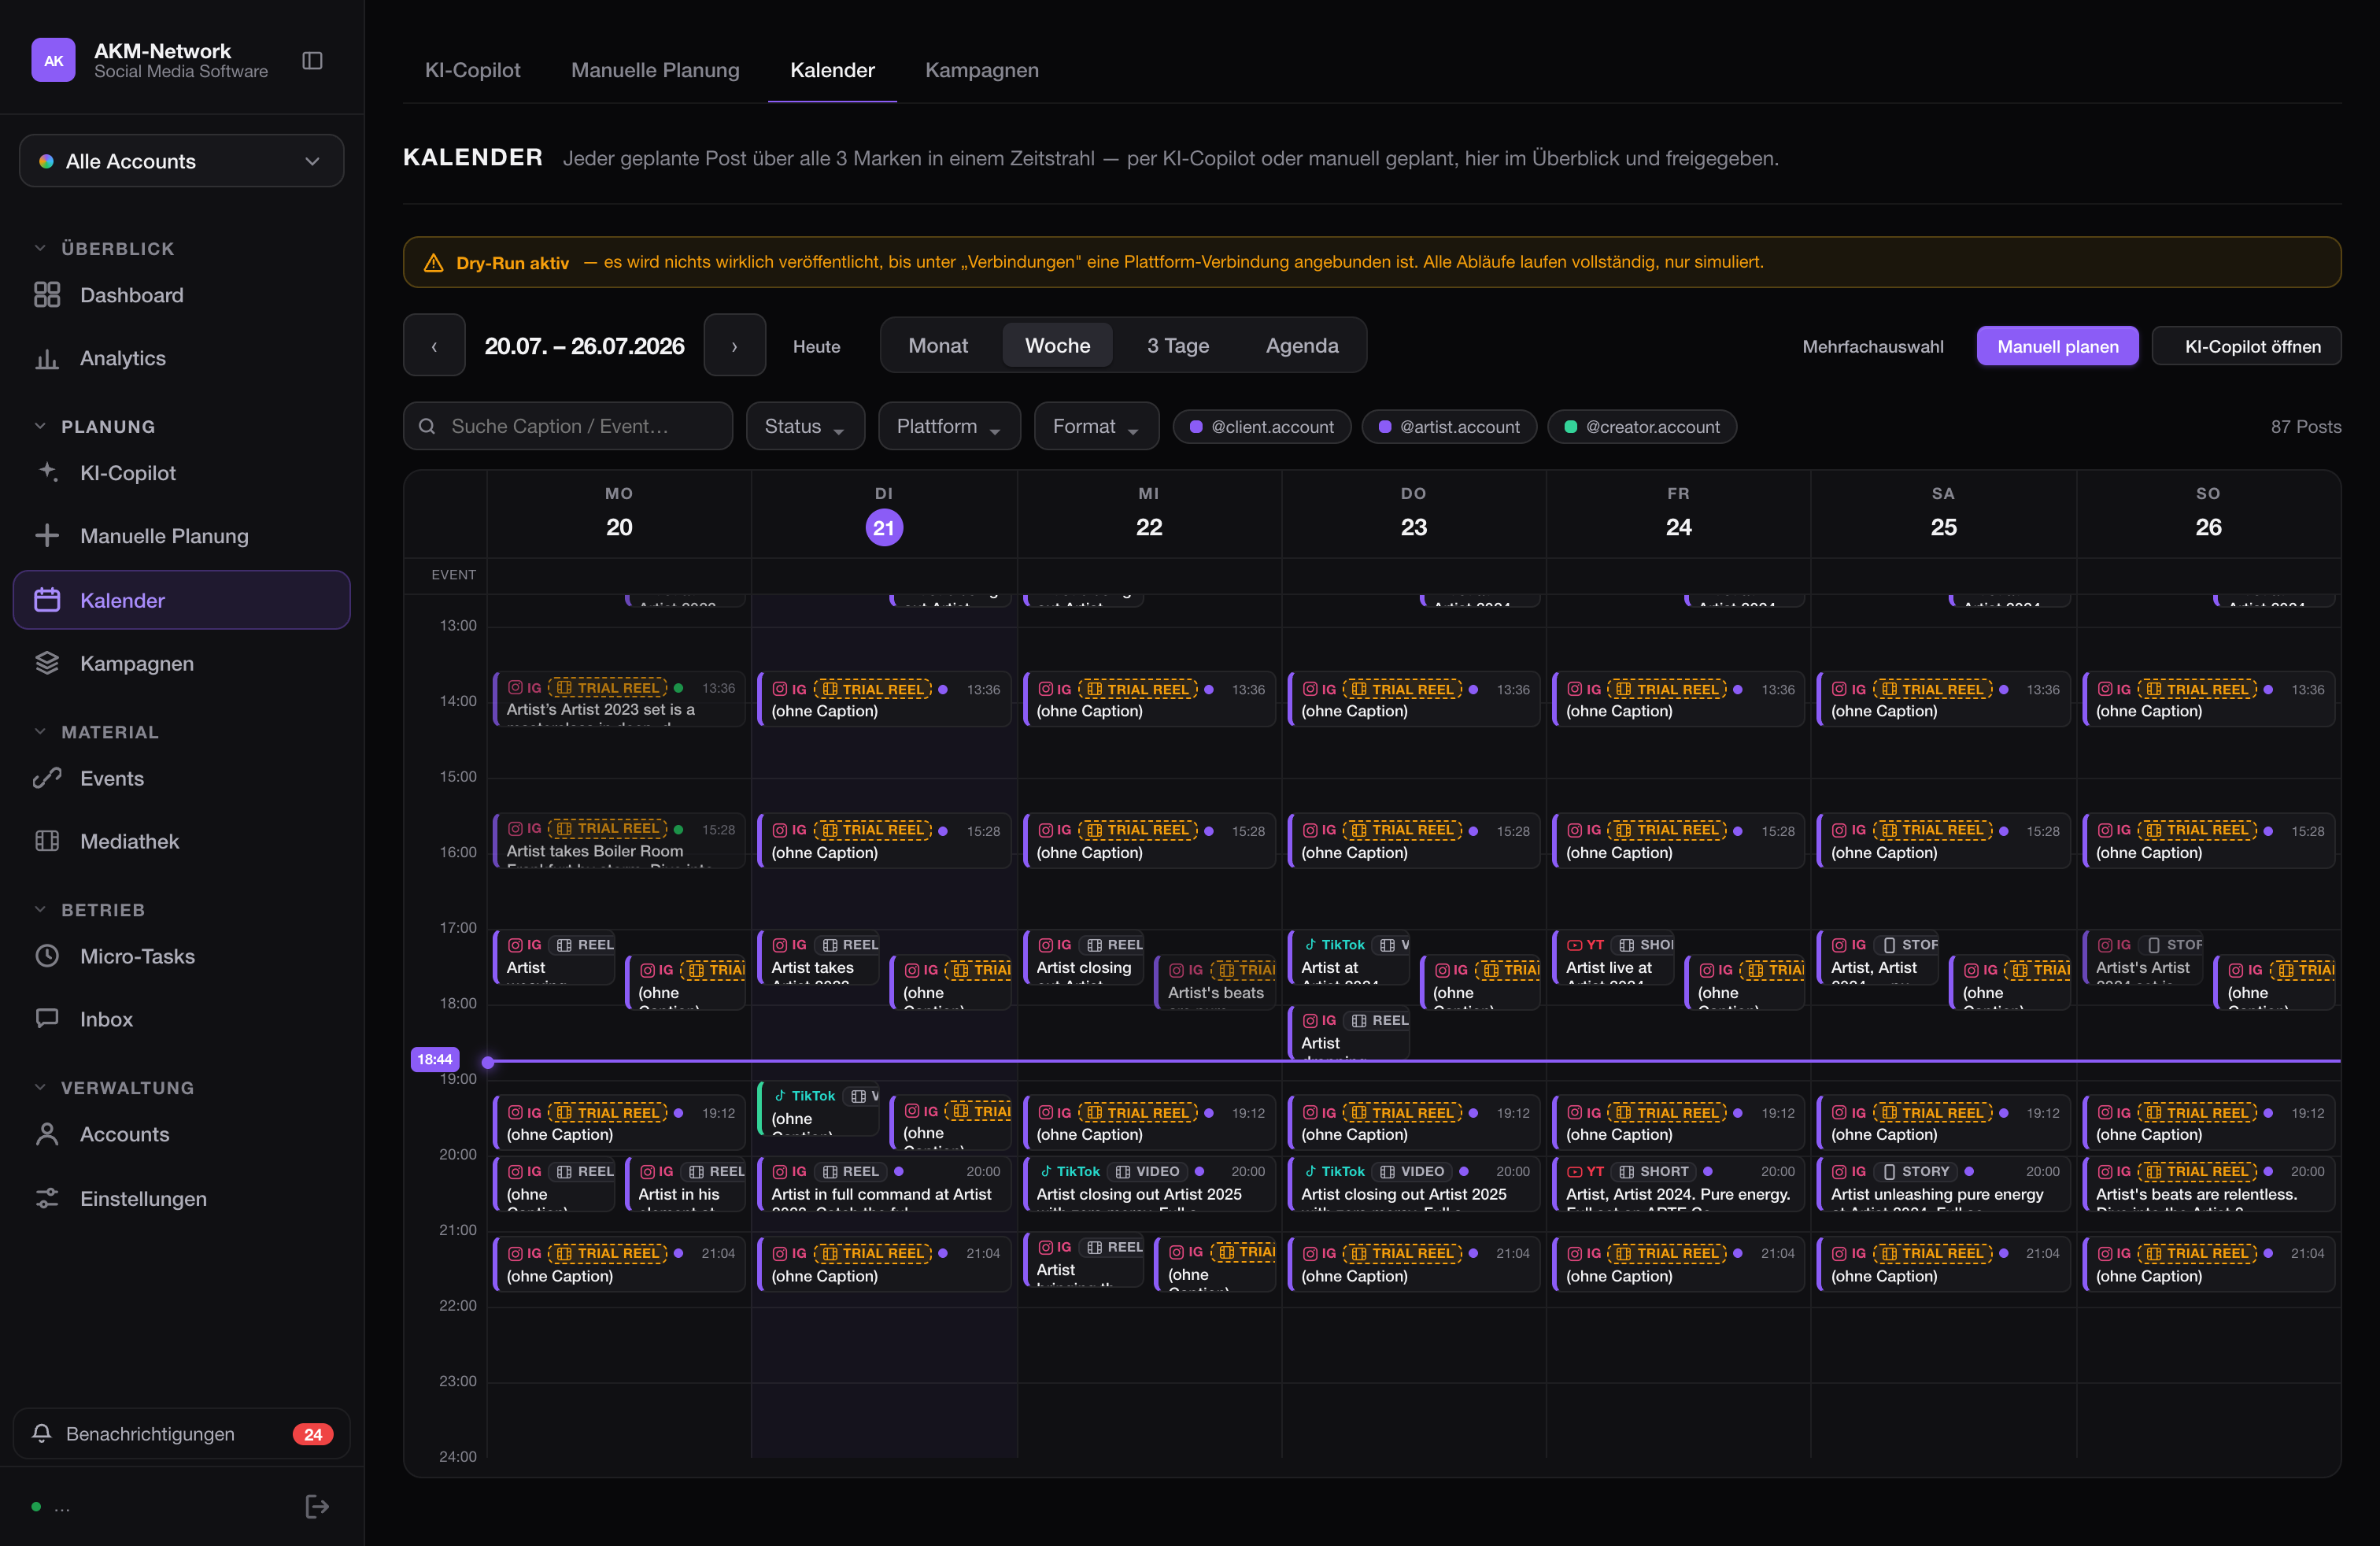Open the Plattform filter dropdown
This screenshot has width=2380, height=1546.
click(949, 426)
